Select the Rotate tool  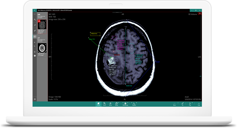[x=116, y=104]
